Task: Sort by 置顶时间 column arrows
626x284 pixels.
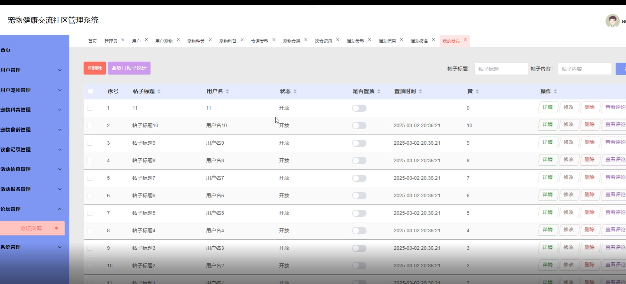Action: tap(420, 91)
